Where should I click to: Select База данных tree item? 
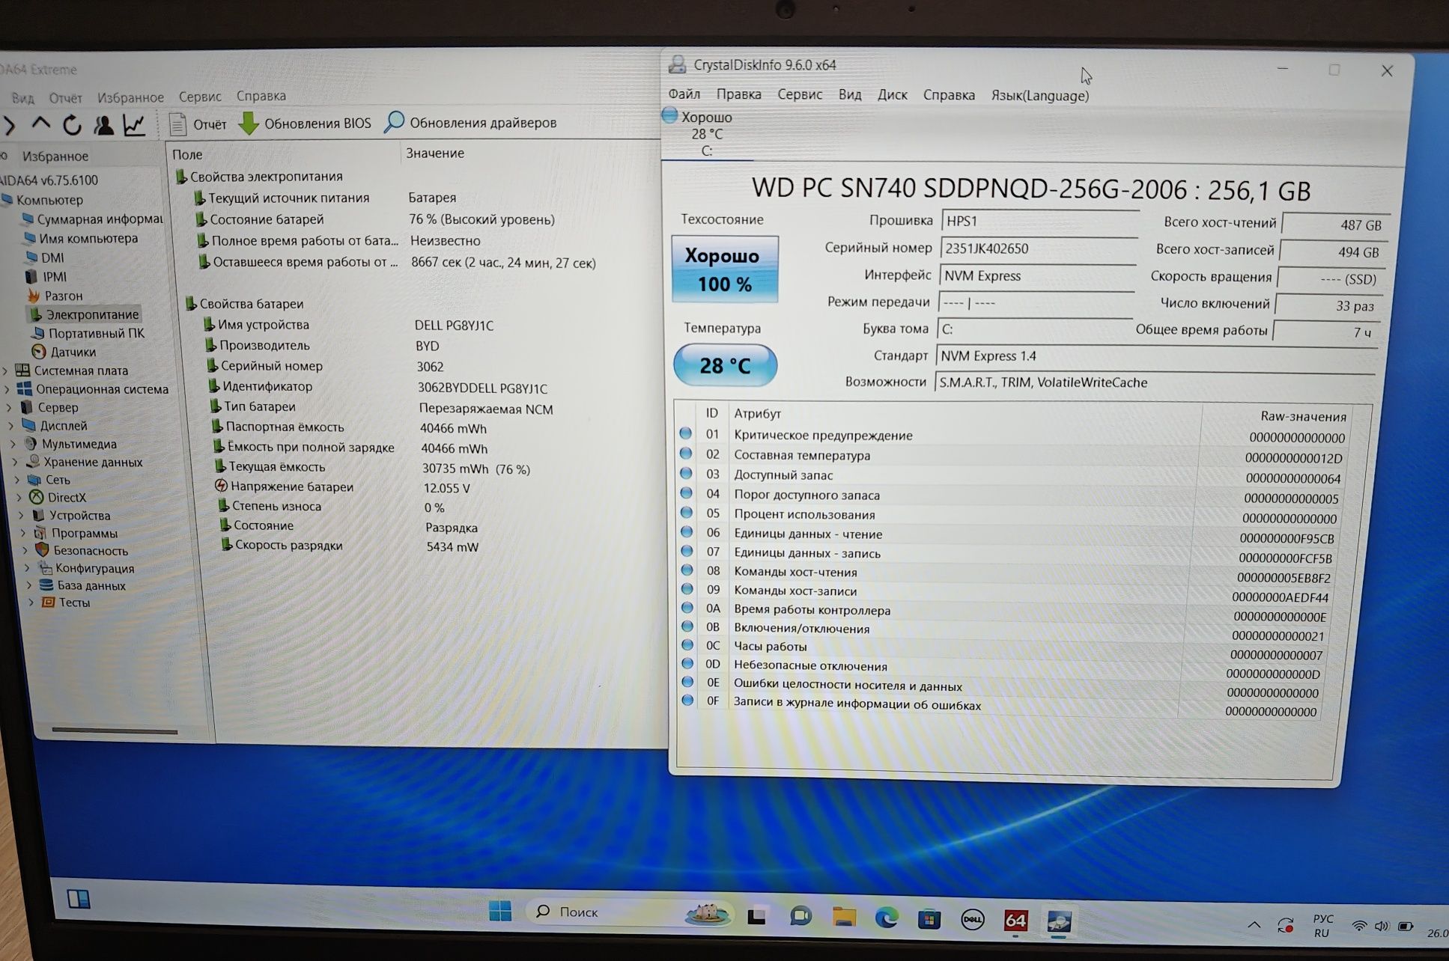point(83,585)
